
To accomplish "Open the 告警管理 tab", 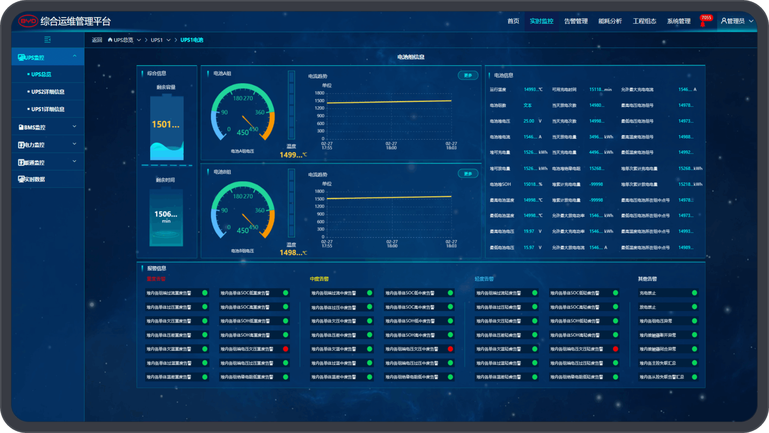I will pyautogui.click(x=576, y=21).
